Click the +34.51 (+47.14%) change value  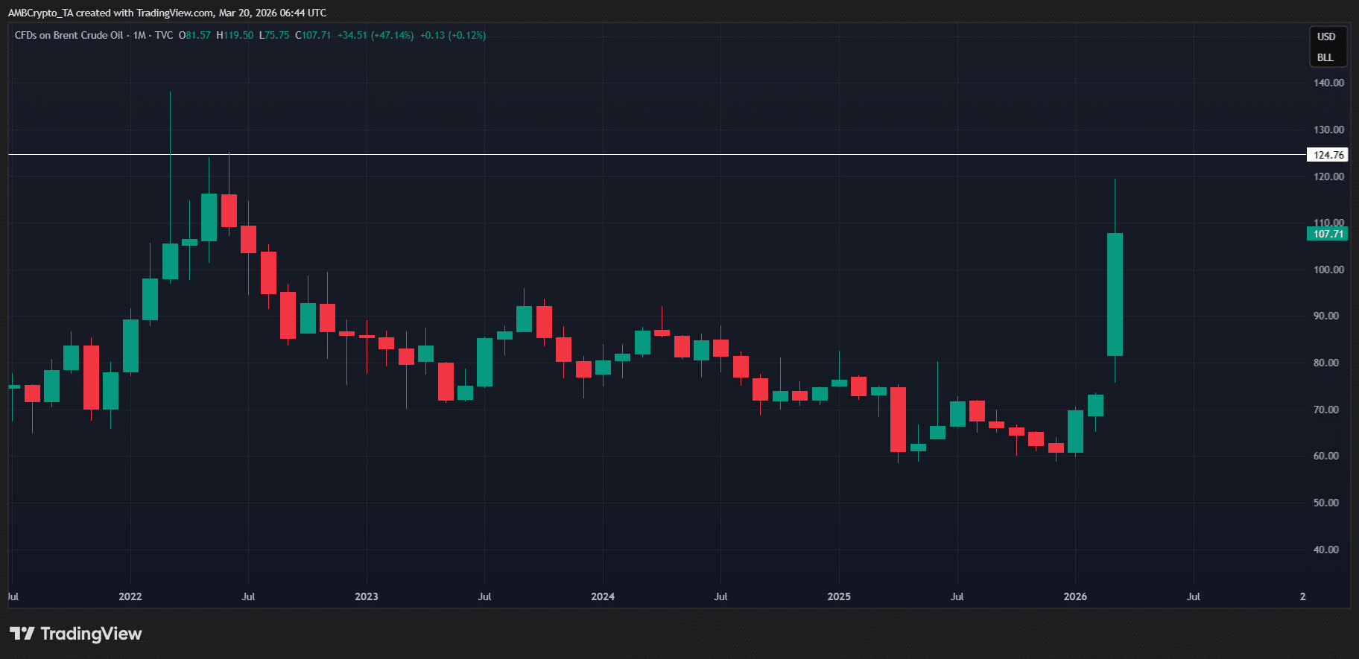click(x=375, y=35)
